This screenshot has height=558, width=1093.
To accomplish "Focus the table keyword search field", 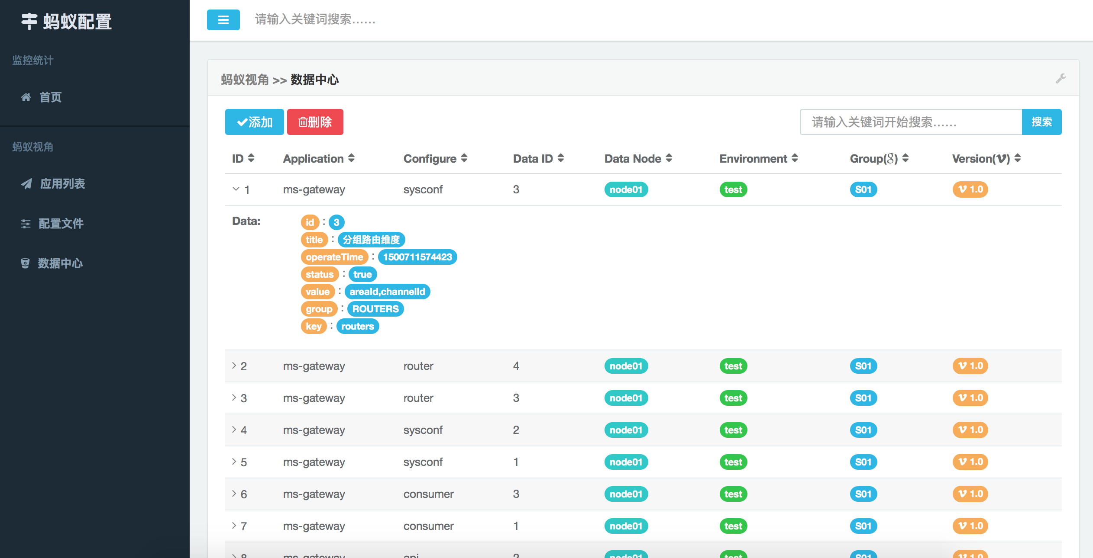I will coord(911,122).
